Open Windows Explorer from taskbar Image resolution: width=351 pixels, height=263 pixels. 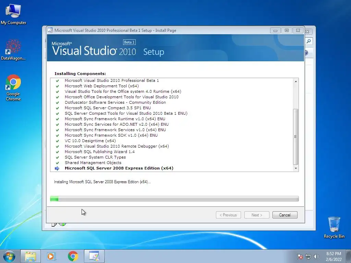(x=31, y=256)
